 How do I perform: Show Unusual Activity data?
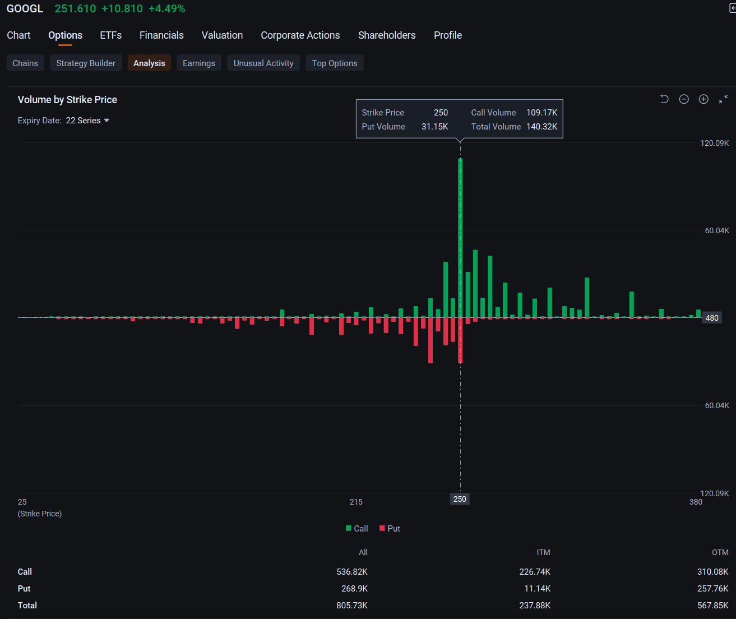(263, 63)
